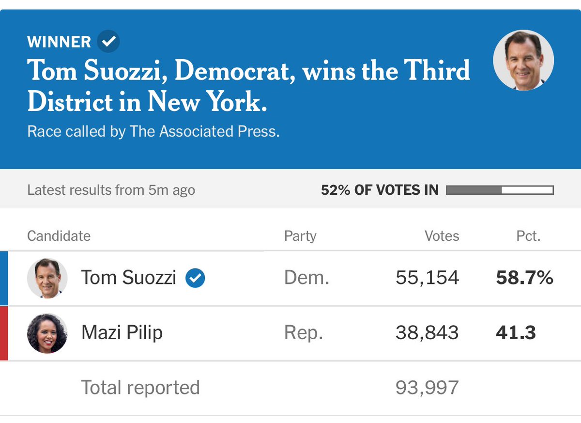Click the 58.7% percentage value
This screenshot has height=423, width=581.
coord(524,278)
